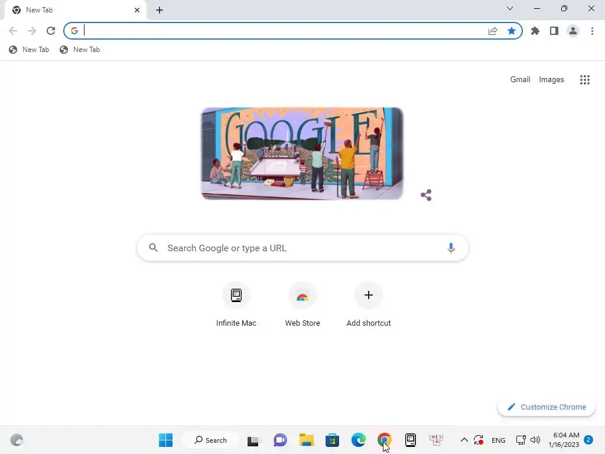Open the Gmail link
This screenshot has width=605, height=454.
click(x=520, y=80)
